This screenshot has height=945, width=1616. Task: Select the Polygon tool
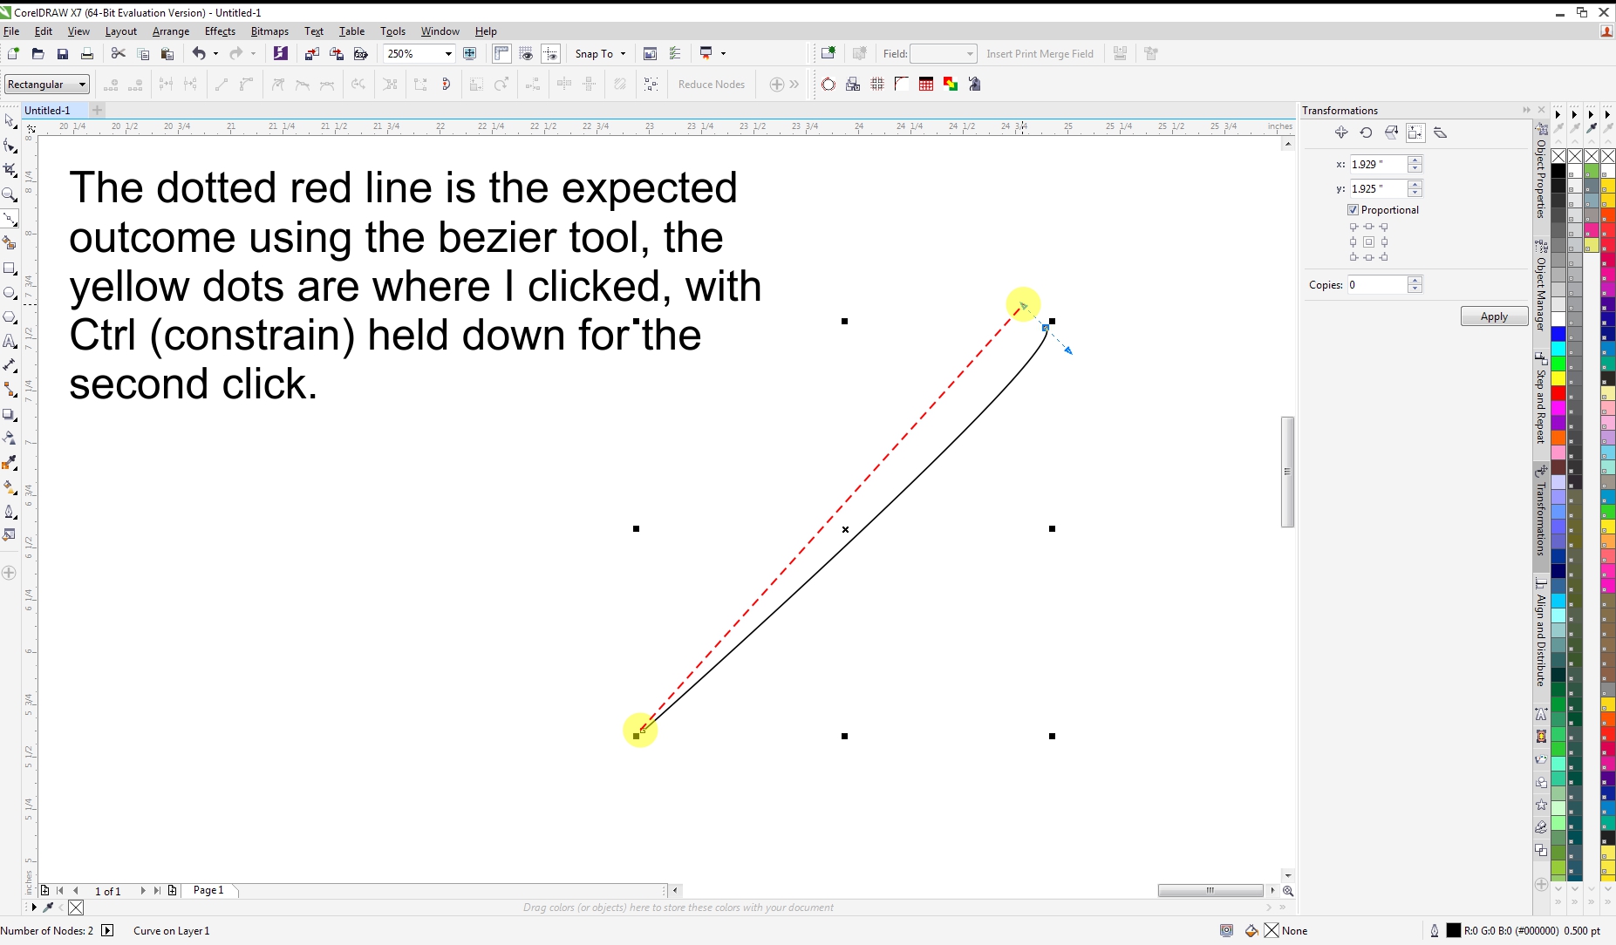point(10,317)
